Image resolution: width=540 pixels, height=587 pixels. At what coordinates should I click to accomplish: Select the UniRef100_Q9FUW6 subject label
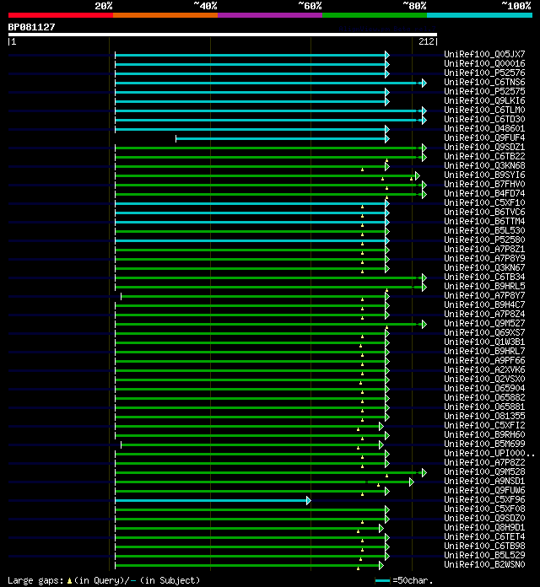[x=484, y=490]
